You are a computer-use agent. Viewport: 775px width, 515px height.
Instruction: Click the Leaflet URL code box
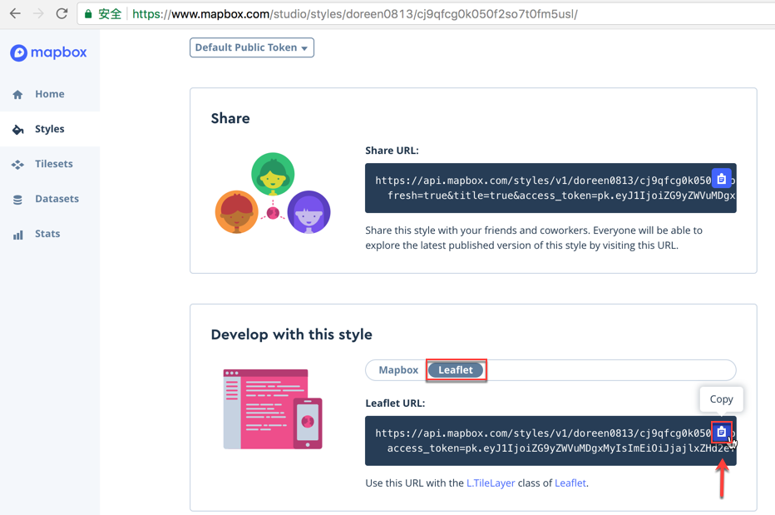pos(550,440)
